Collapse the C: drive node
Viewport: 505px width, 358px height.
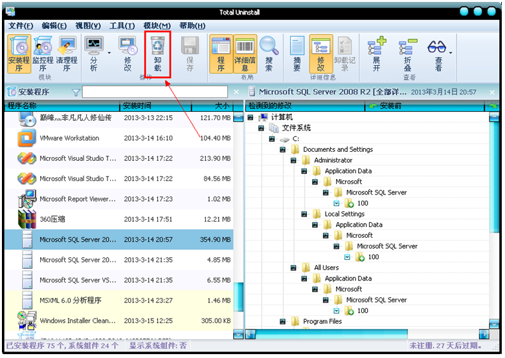pos(272,139)
